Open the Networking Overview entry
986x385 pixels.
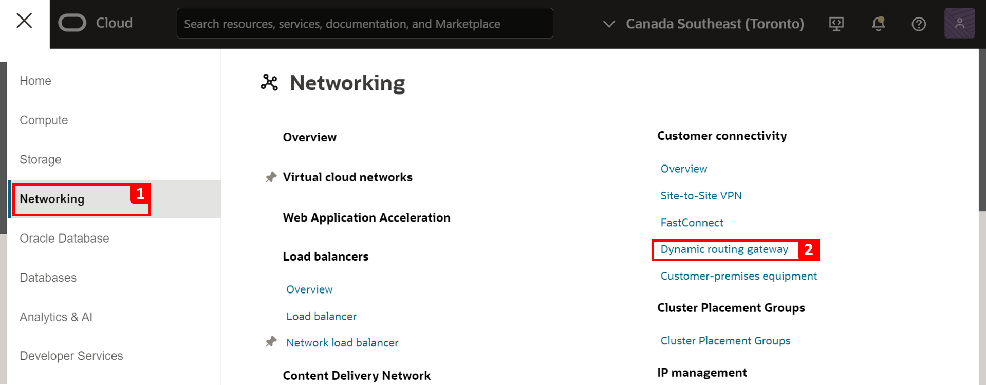pyautogui.click(x=310, y=137)
